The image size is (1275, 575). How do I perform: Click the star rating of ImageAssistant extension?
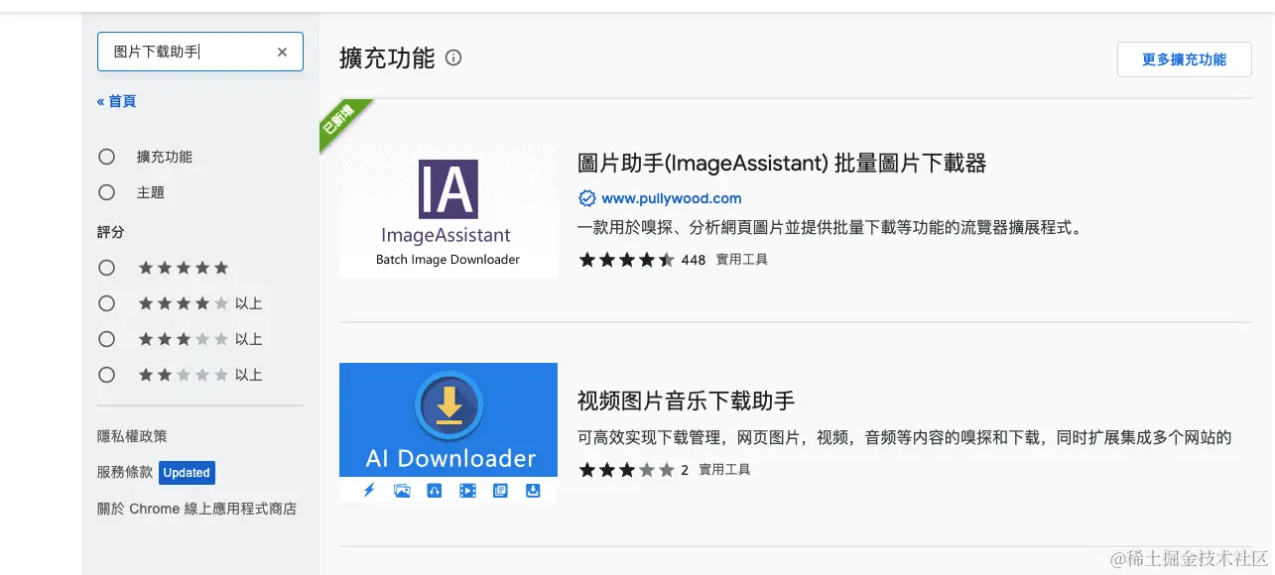pos(626,260)
